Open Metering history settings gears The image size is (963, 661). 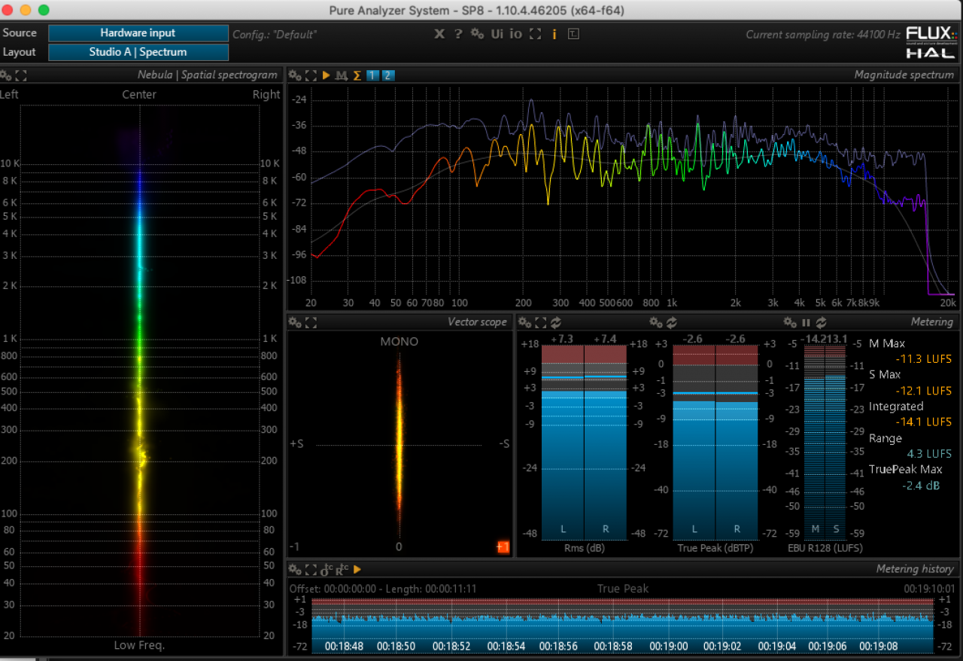tap(295, 569)
